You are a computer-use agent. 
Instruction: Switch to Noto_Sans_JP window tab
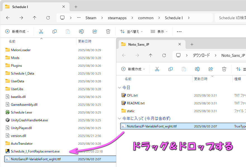pos(152,44)
